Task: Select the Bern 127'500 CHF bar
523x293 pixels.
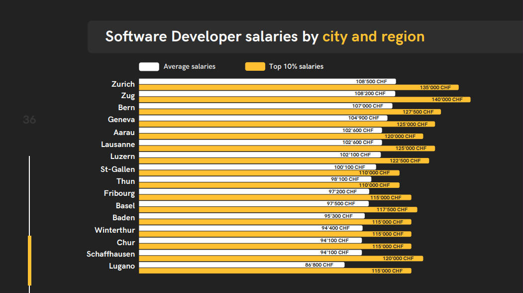Action: (290, 112)
